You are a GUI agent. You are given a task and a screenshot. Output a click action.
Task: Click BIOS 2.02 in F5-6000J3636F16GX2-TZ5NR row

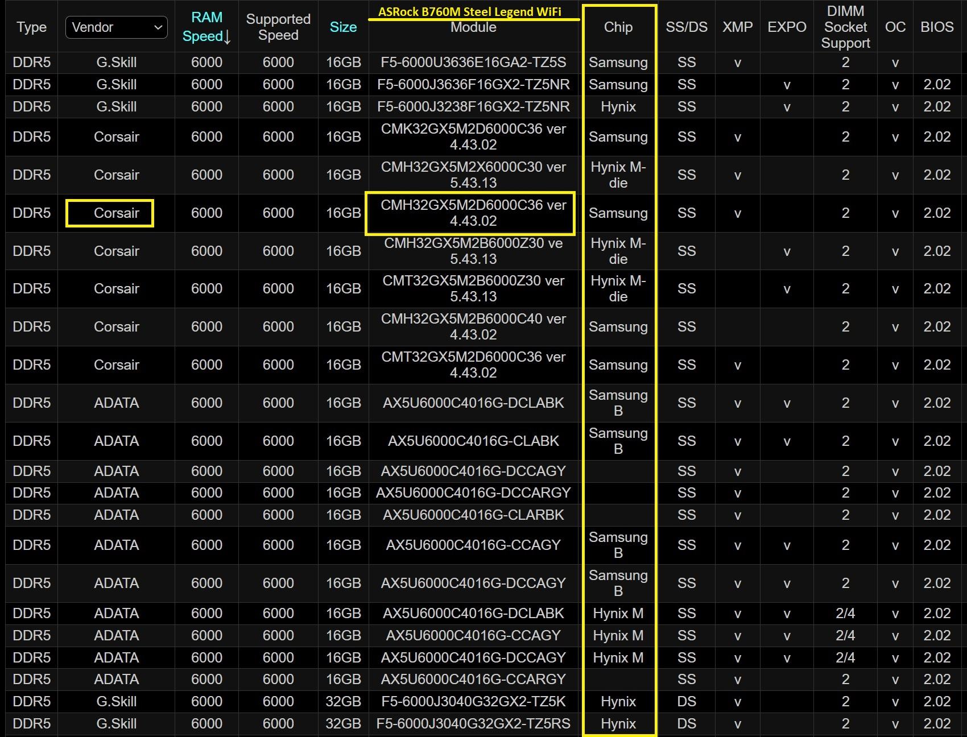(x=937, y=84)
